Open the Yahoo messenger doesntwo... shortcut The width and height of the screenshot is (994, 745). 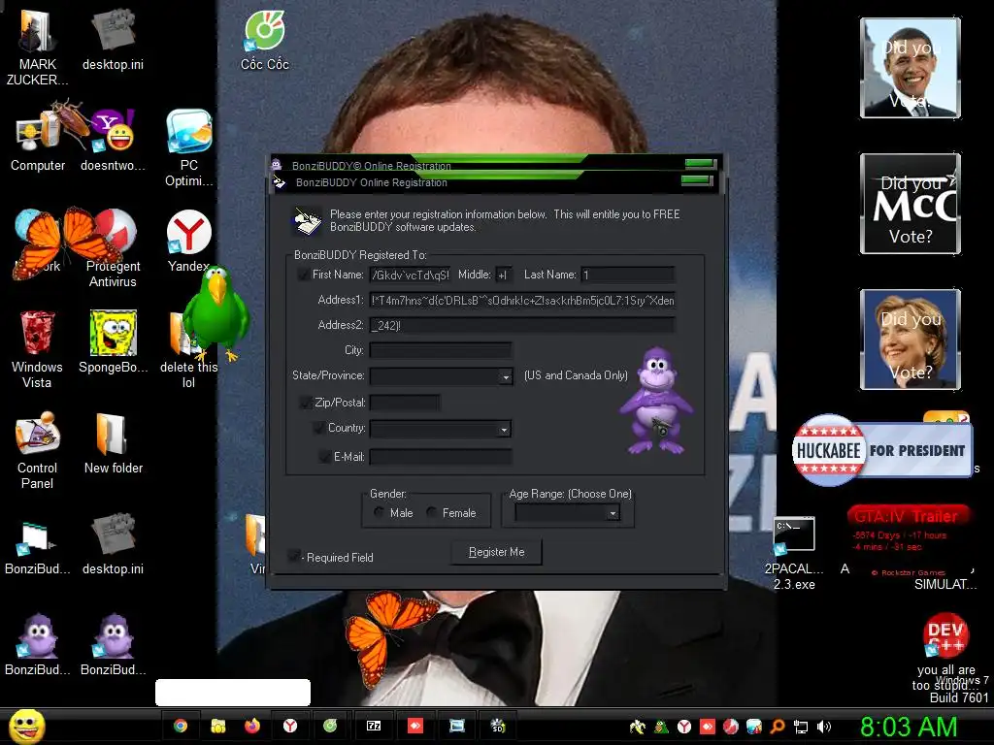coord(113,140)
